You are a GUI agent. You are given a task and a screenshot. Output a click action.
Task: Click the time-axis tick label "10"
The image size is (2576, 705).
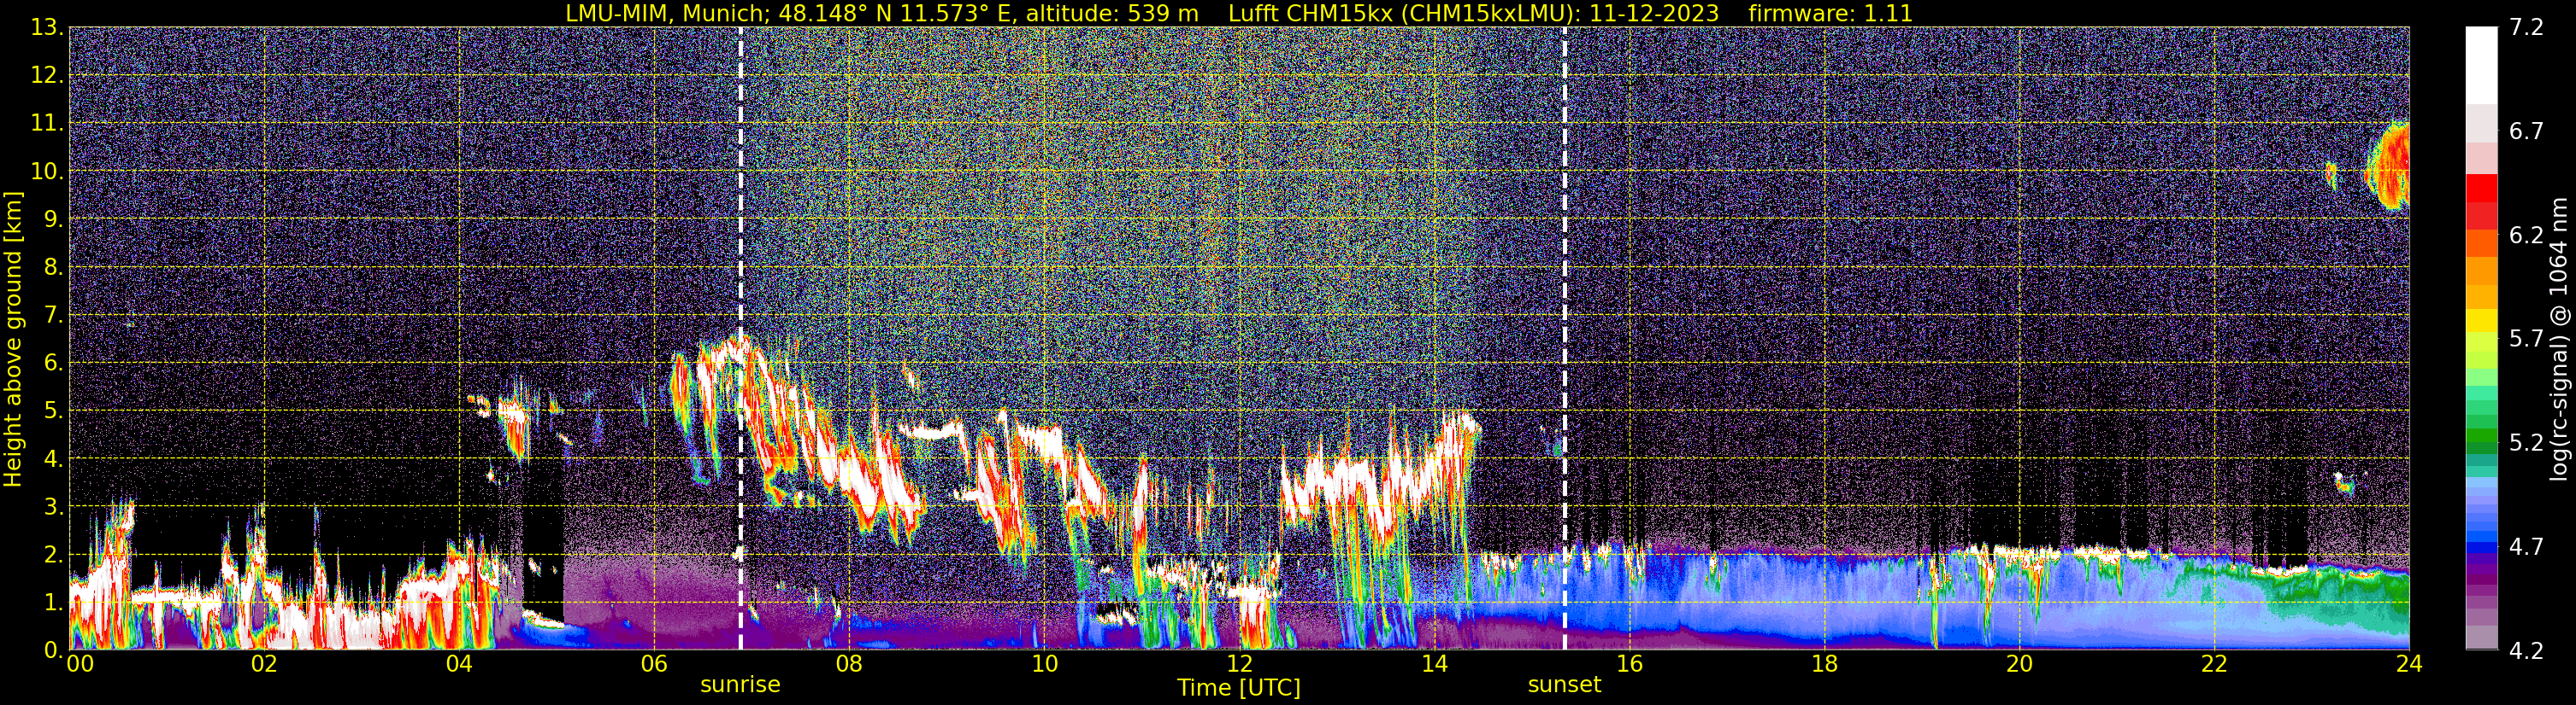(x=1044, y=664)
